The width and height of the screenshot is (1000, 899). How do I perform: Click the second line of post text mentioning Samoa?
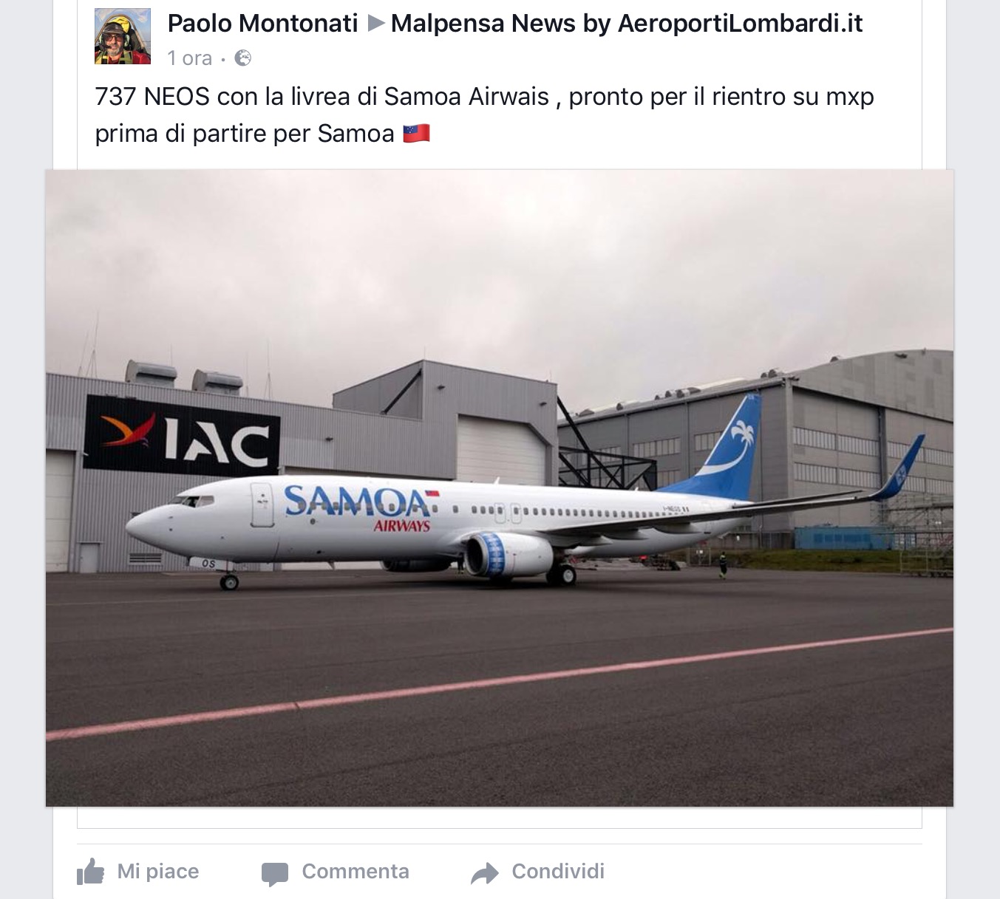click(x=262, y=134)
